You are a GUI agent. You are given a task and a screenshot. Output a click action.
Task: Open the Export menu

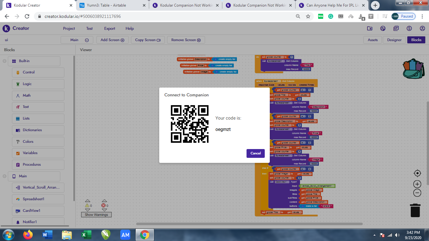click(x=110, y=28)
